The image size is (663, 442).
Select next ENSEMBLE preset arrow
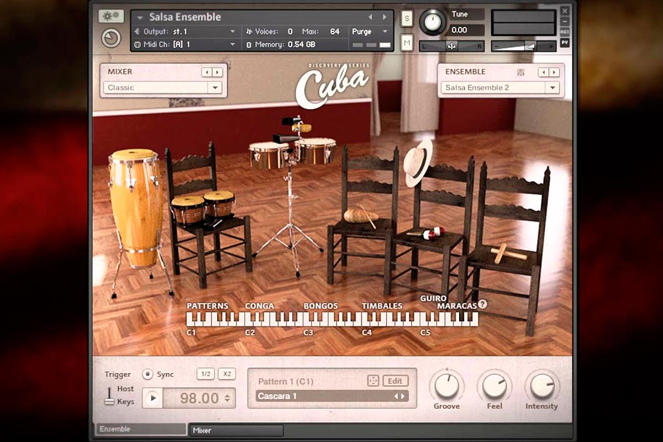click(555, 72)
